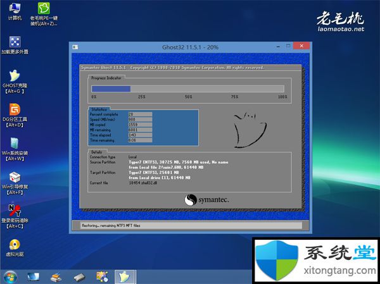Click the Time elapsed value field
Viewport: 380px width, 284px height.
[x=140, y=135]
